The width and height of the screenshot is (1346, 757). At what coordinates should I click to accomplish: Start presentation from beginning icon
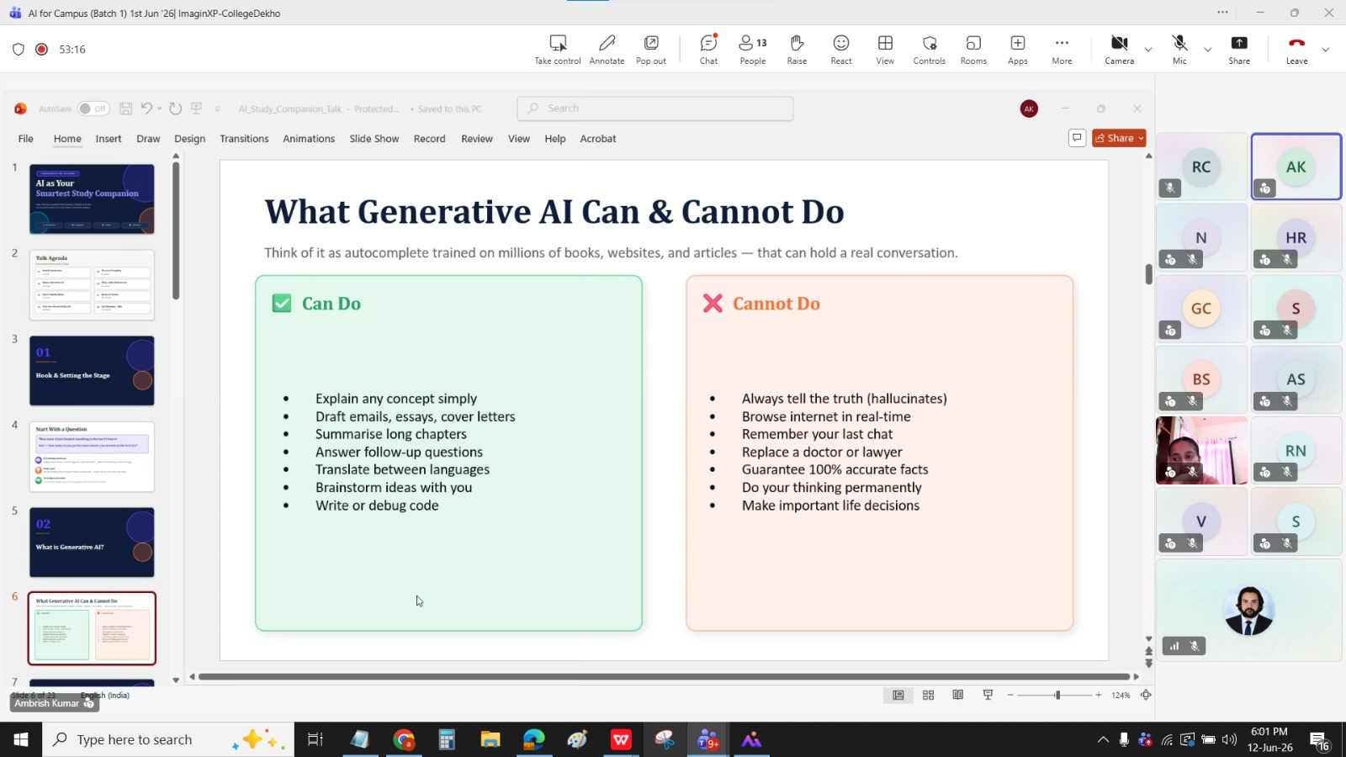click(x=197, y=109)
